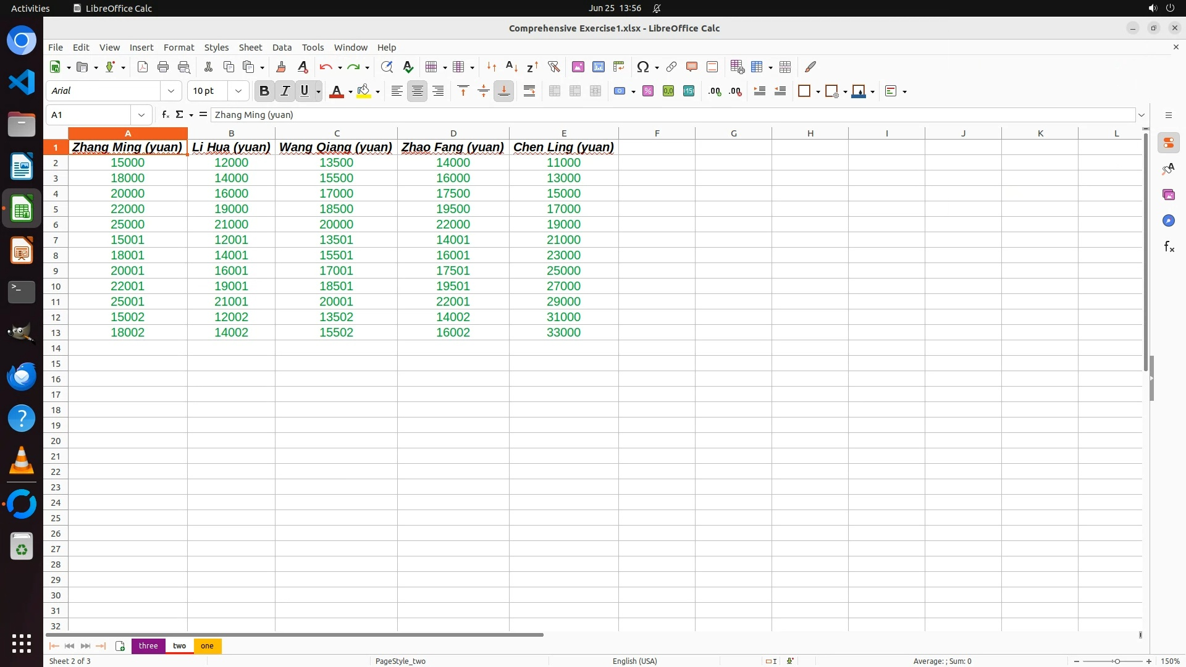Format as Percent icon
The width and height of the screenshot is (1186, 667).
[647, 91]
